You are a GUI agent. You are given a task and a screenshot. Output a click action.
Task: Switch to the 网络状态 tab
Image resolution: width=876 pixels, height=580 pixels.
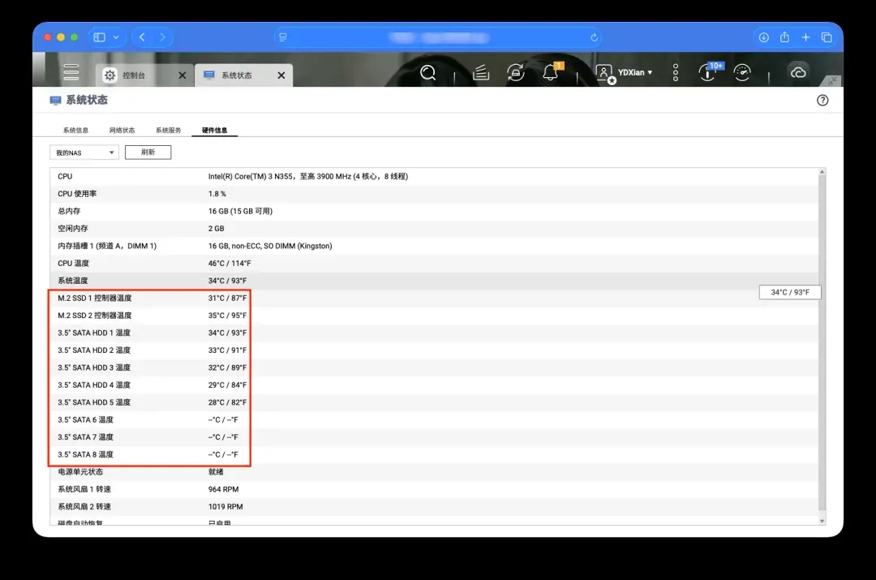pyautogui.click(x=122, y=131)
